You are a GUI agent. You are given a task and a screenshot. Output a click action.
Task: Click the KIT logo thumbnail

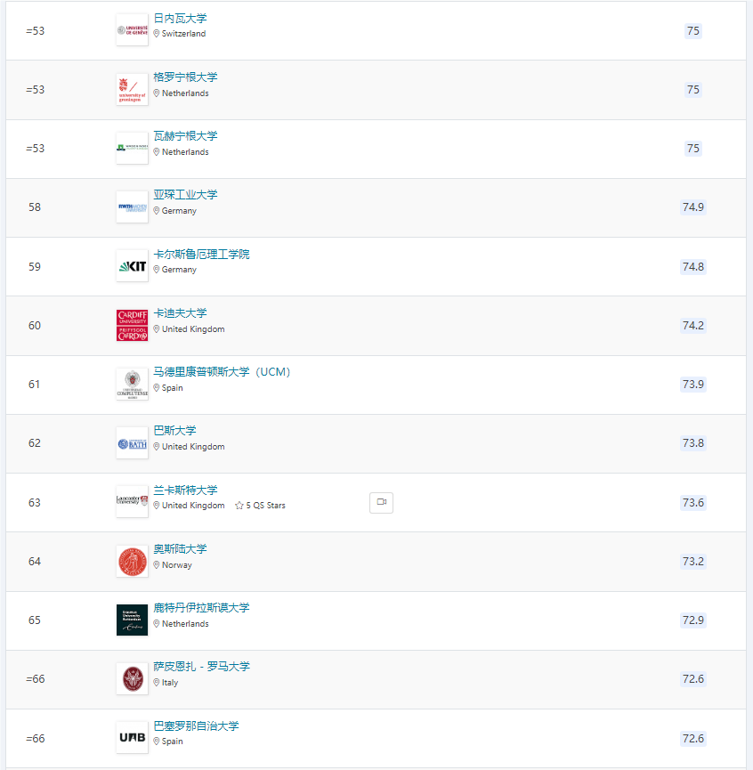tap(132, 266)
